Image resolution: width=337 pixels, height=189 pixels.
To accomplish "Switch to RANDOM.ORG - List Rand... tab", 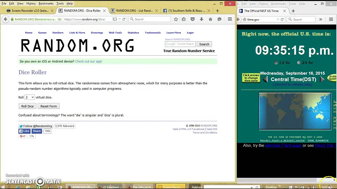I will (x=134, y=10).
